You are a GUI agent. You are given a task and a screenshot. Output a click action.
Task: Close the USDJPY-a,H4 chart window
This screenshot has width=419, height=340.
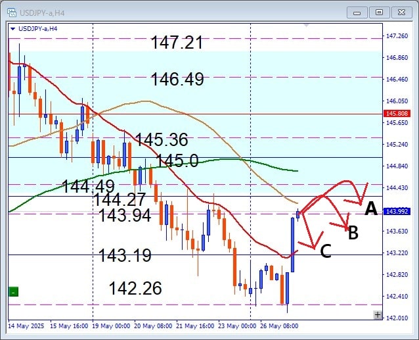(x=401, y=12)
